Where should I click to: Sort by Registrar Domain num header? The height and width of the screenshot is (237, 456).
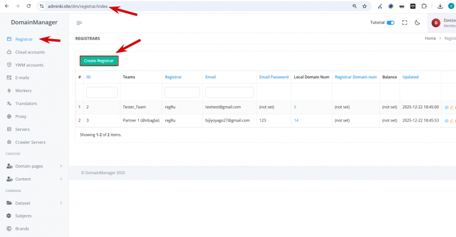pyautogui.click(x=356, y=77)
